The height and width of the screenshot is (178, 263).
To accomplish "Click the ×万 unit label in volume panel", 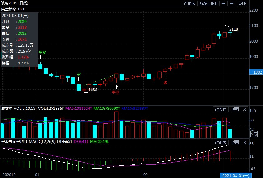I will click(254, 134).
